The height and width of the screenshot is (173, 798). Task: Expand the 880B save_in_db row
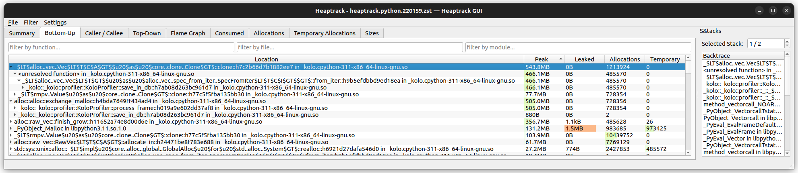point(15,115)
